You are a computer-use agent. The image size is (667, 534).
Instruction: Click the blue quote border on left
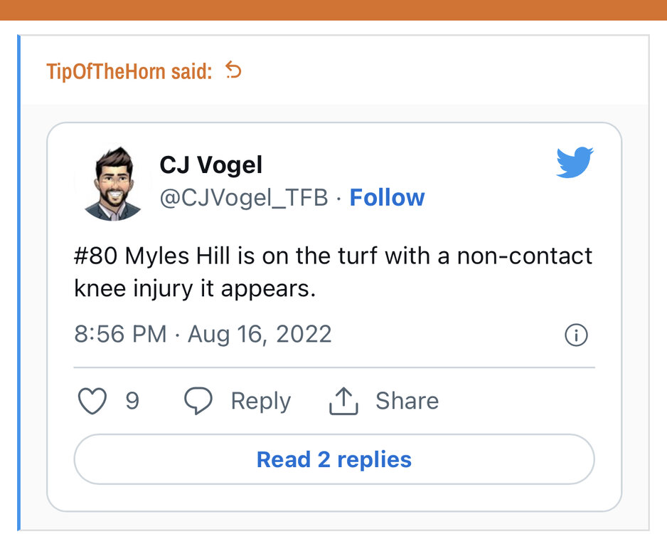(19, 285)
